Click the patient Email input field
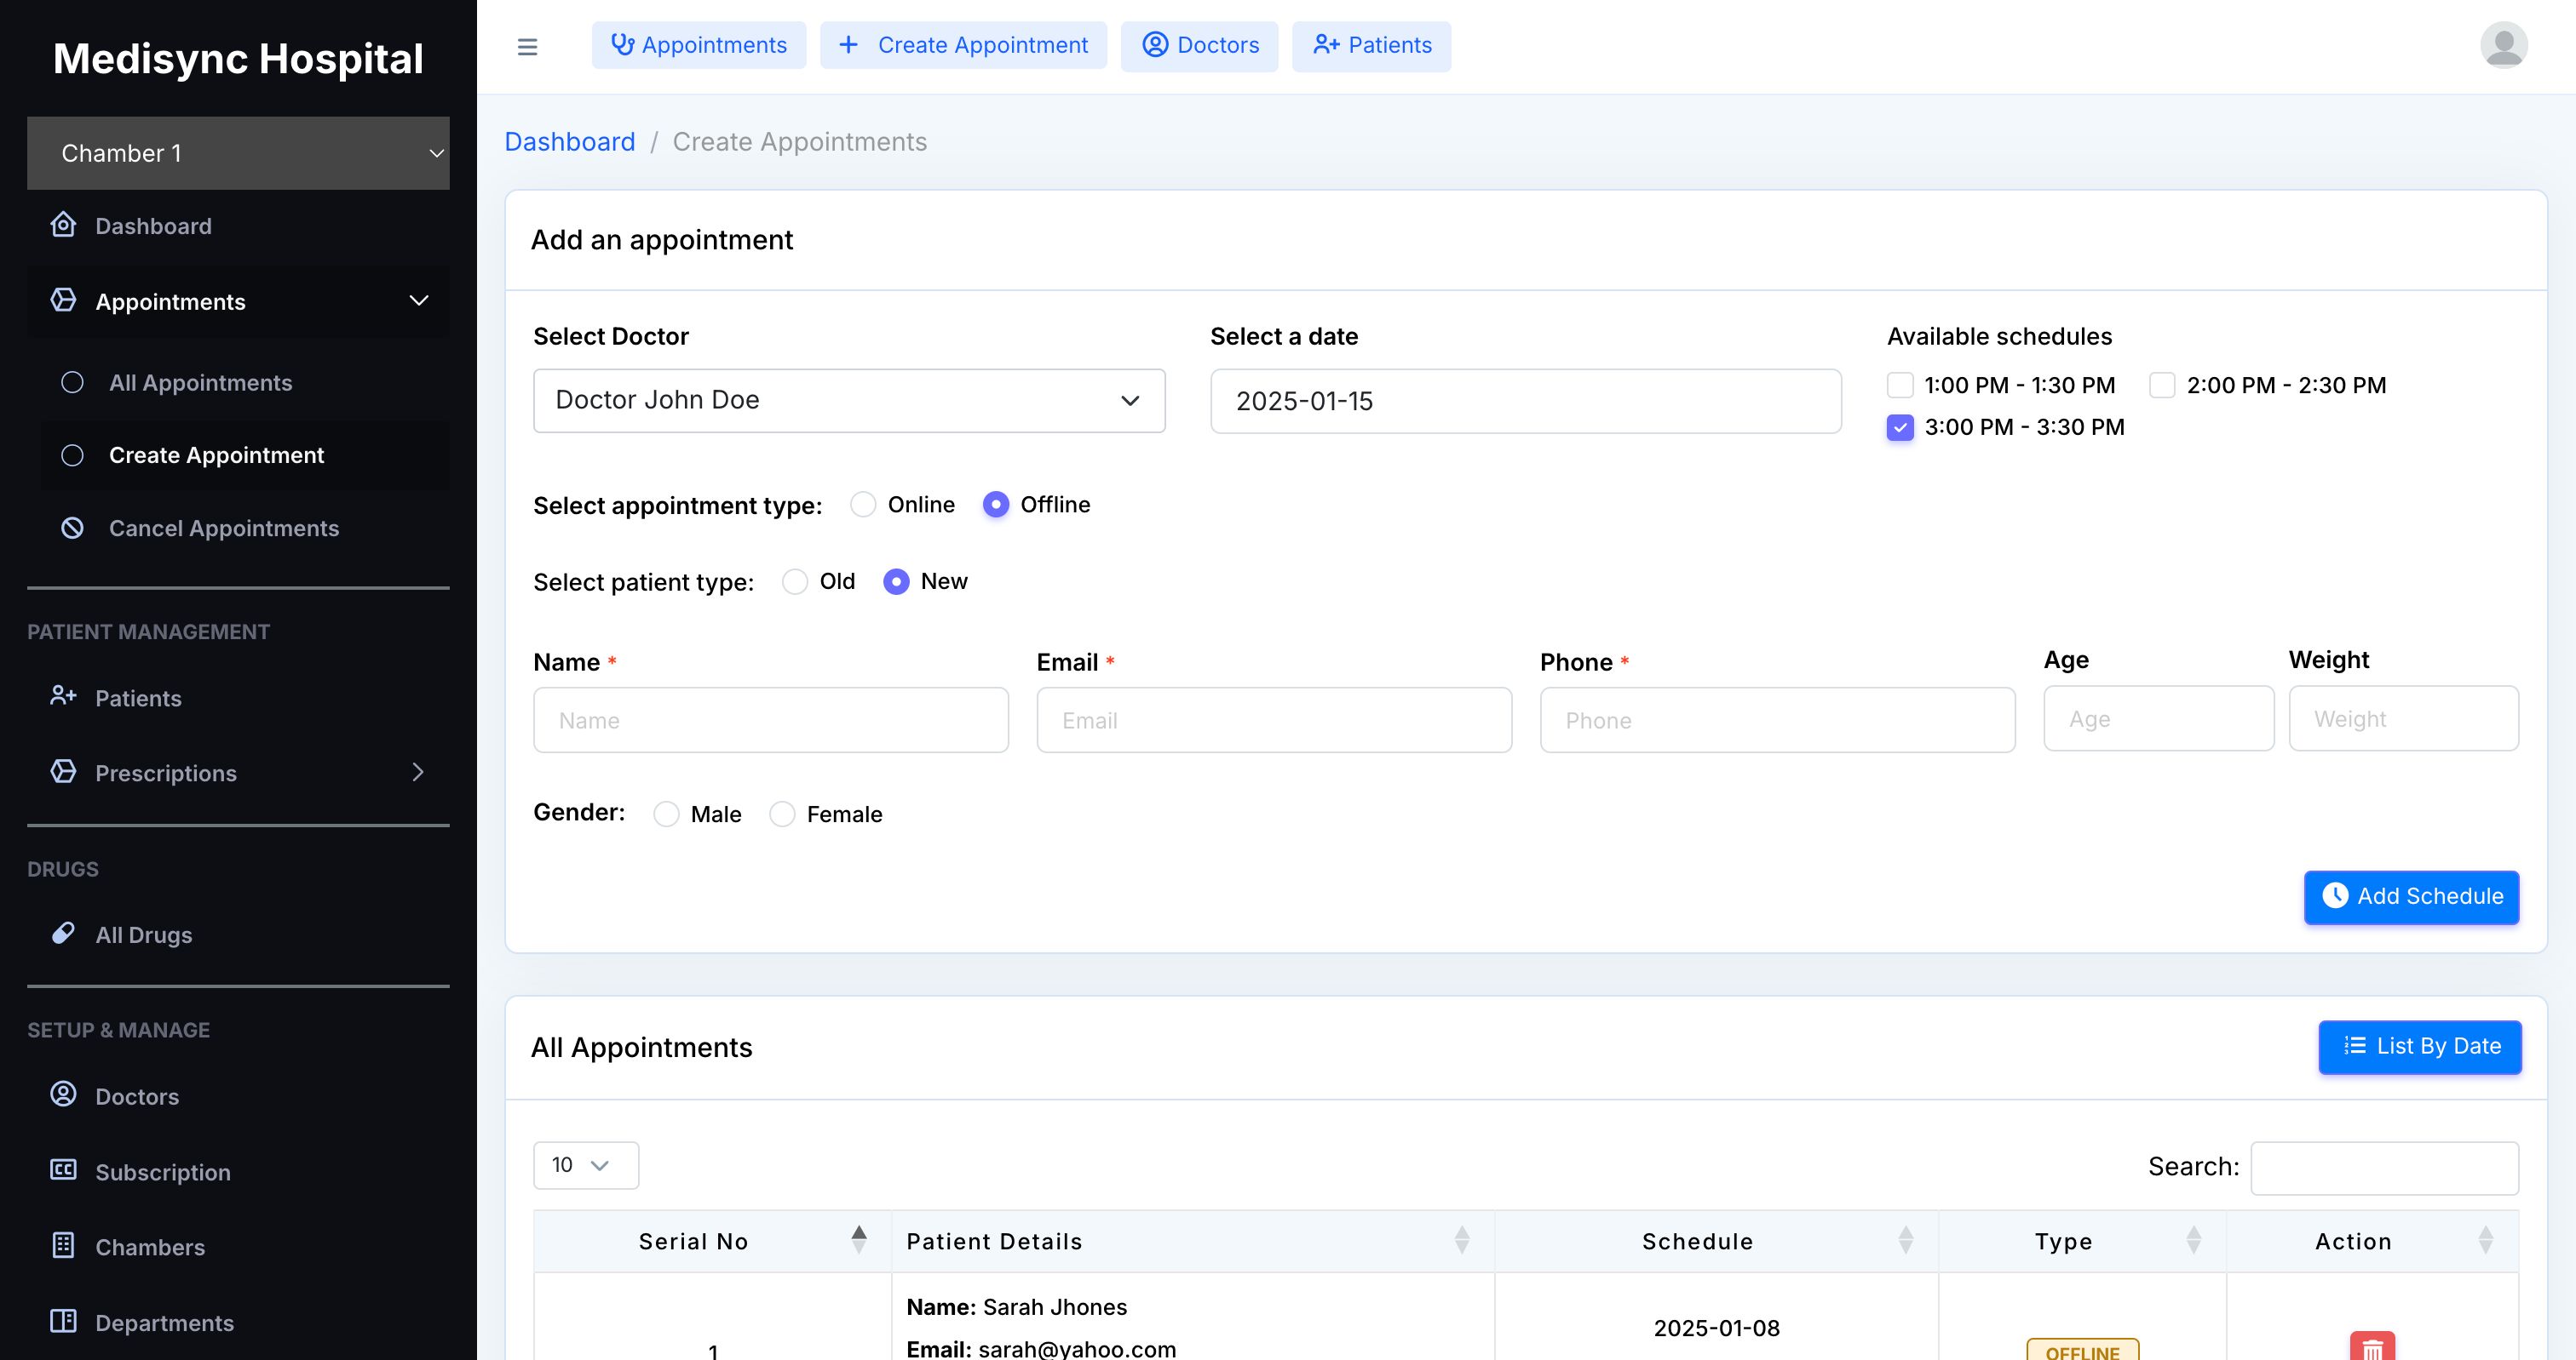Viewport: 2576px width, 1360px height. [x=1274, y=719]
